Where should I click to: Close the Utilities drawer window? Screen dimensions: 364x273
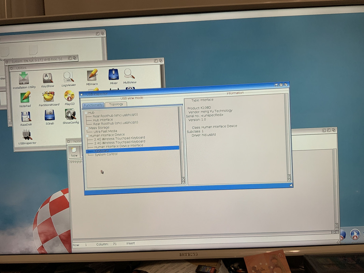tap(11, 68)
